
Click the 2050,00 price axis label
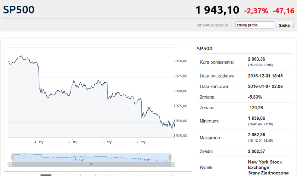pos(181,61)
